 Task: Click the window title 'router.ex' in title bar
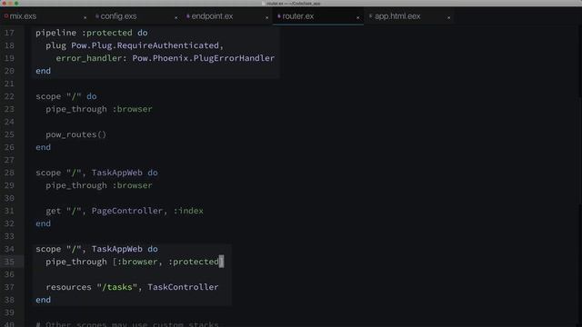point(275,4)
